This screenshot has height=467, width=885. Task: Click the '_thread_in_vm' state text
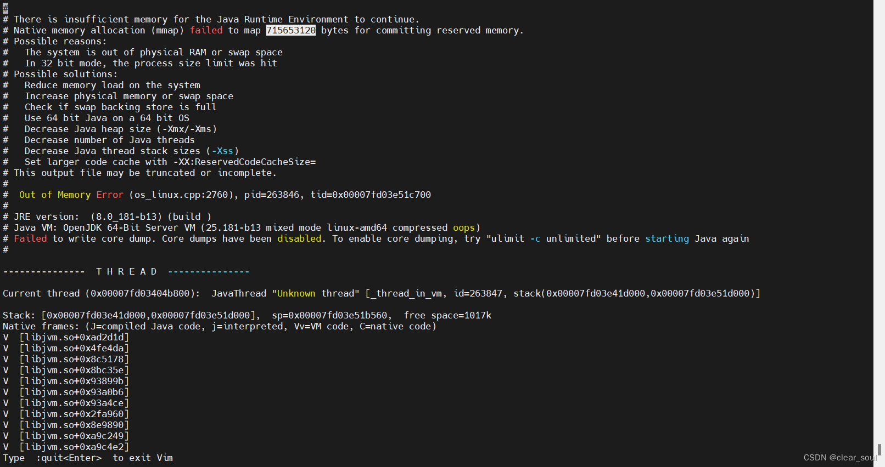pos(406,293)
